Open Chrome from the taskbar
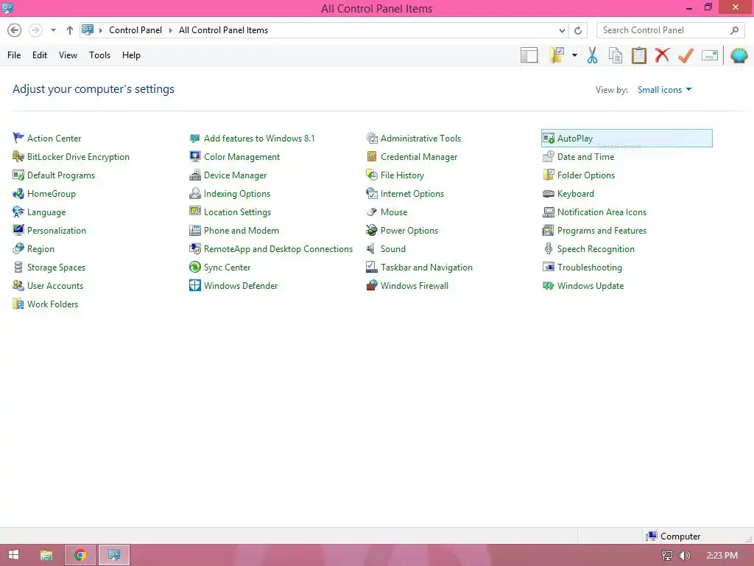 [80, 555]
